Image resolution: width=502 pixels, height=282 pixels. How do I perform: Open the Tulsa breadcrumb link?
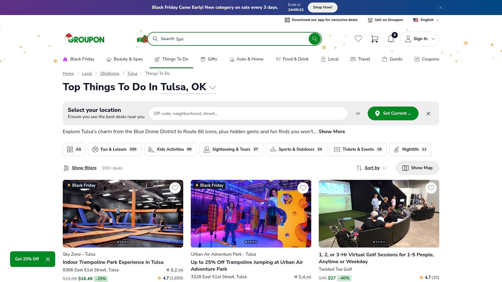[132, 73]
